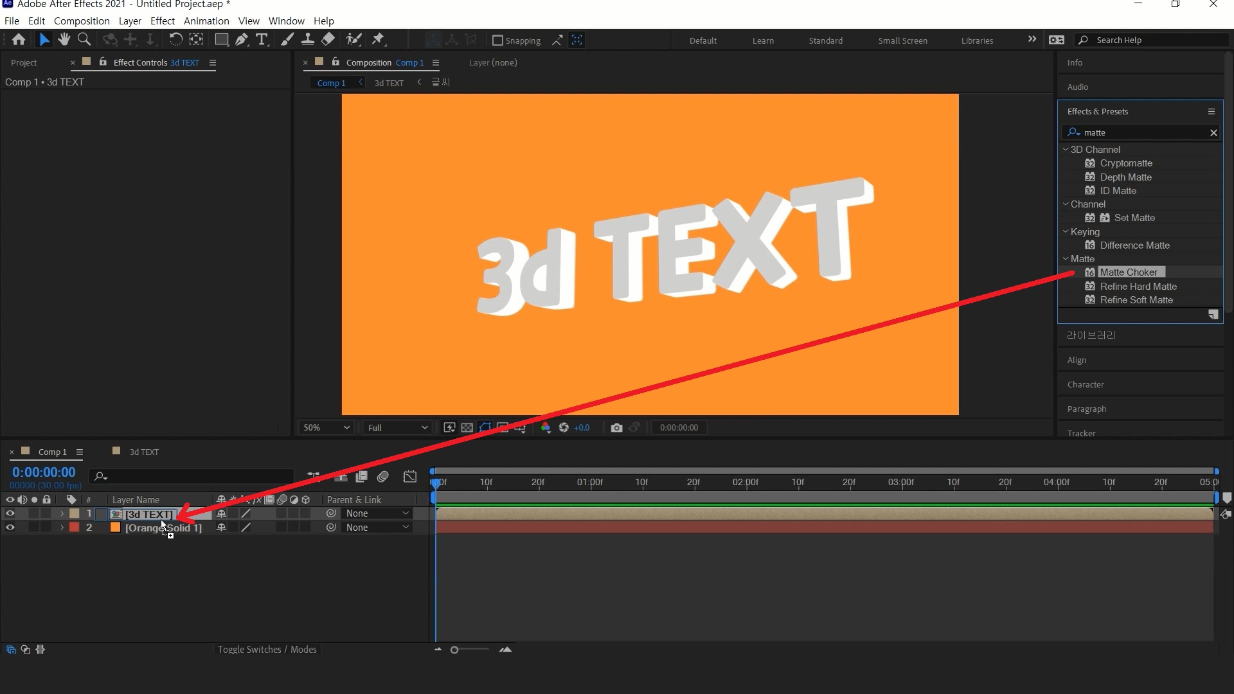This screenshot has height=694, width=1234.
Task: Select the Zoom magnifier tool
Action: pos(84,40)
